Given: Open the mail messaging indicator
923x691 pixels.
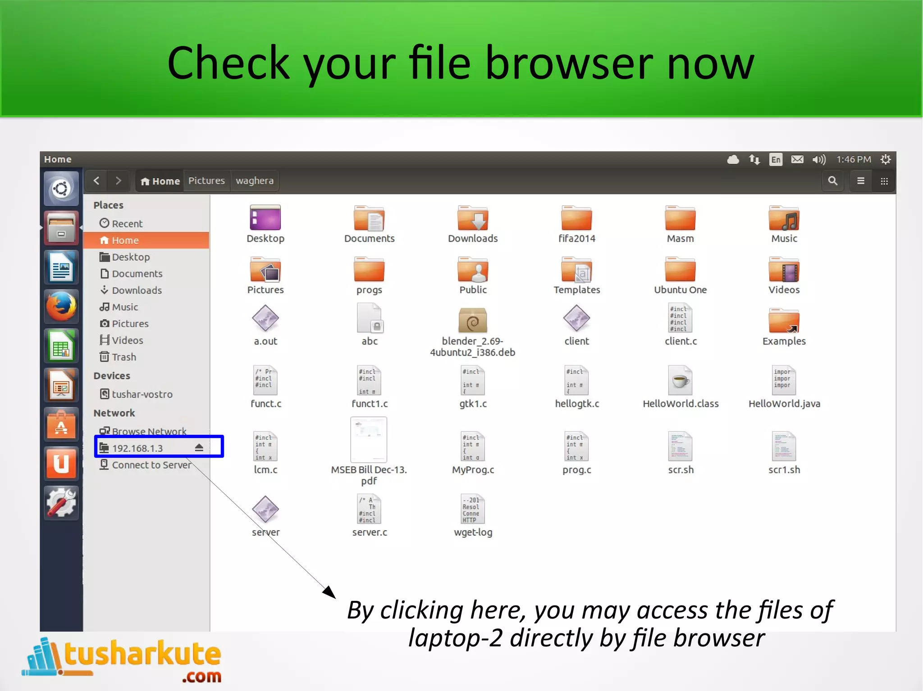Looking at the screenshot, I should click(797, 159).
